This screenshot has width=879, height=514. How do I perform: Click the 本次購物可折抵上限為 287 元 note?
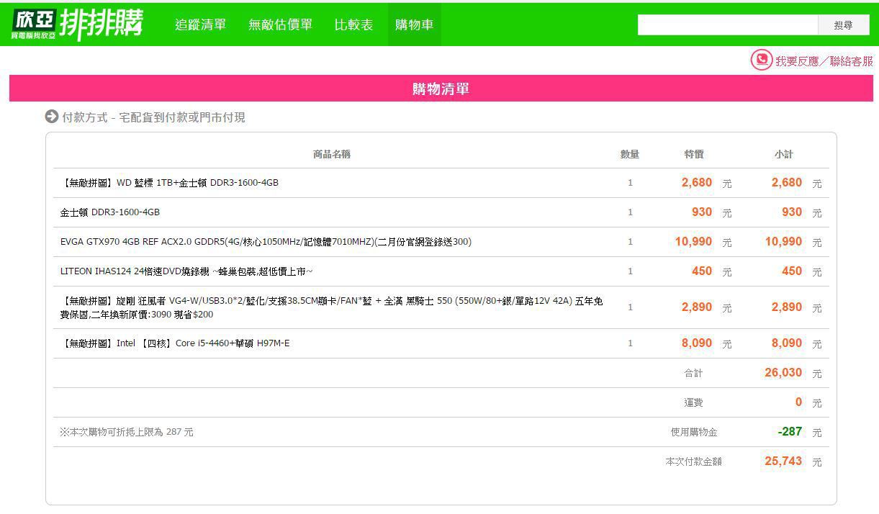tap(127, 432)
